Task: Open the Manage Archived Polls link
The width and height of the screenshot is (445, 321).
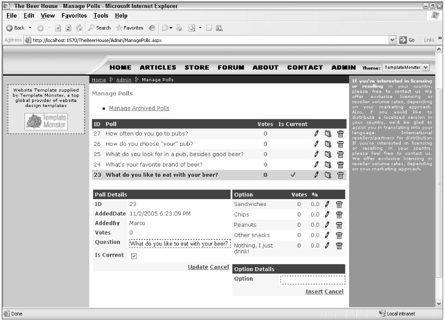Action: (x=139, y=108)
